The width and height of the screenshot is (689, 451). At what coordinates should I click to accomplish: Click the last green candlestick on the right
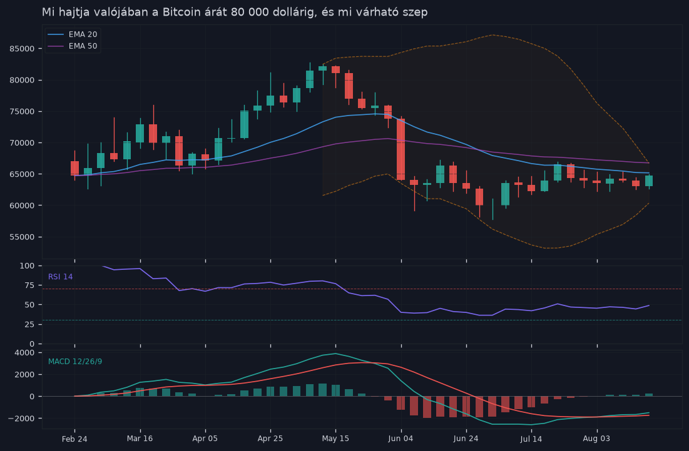[649, 181]
